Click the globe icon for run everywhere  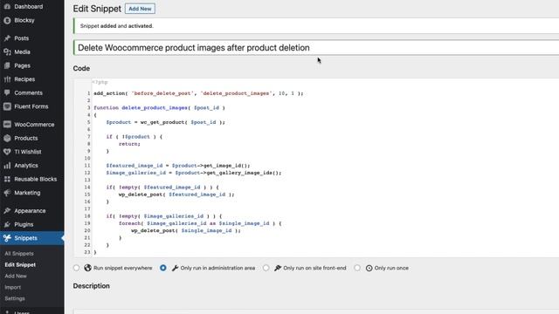[87, 268]
